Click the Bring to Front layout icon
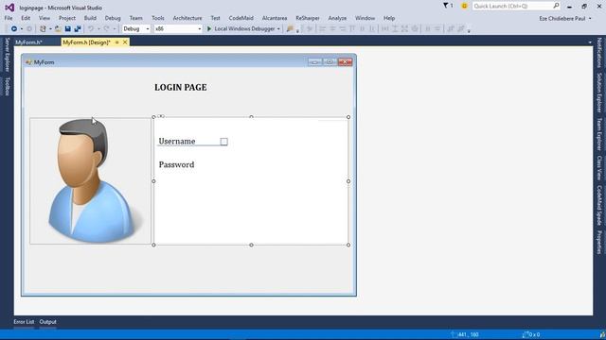The image size is (606, 340). 451,29
